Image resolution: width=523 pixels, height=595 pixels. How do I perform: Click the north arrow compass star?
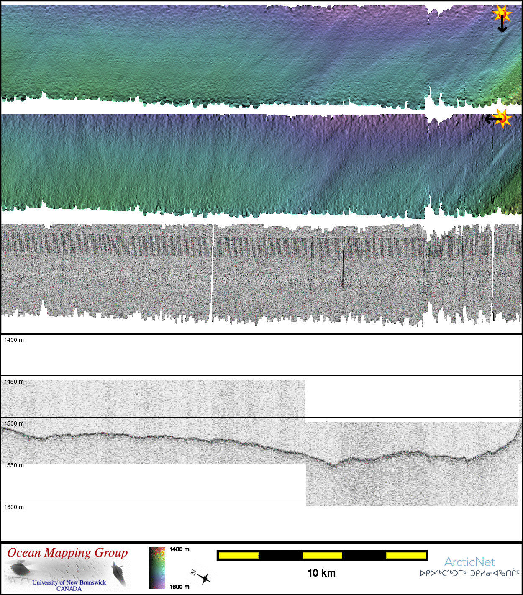tap(204, 578)
